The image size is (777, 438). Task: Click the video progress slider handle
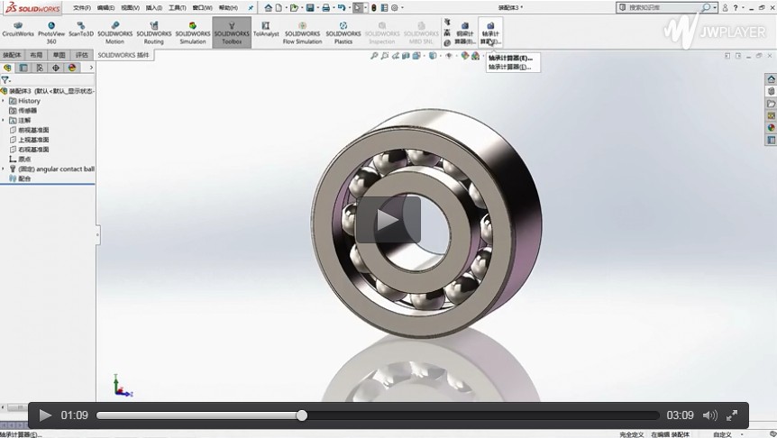tap(302, 415)
